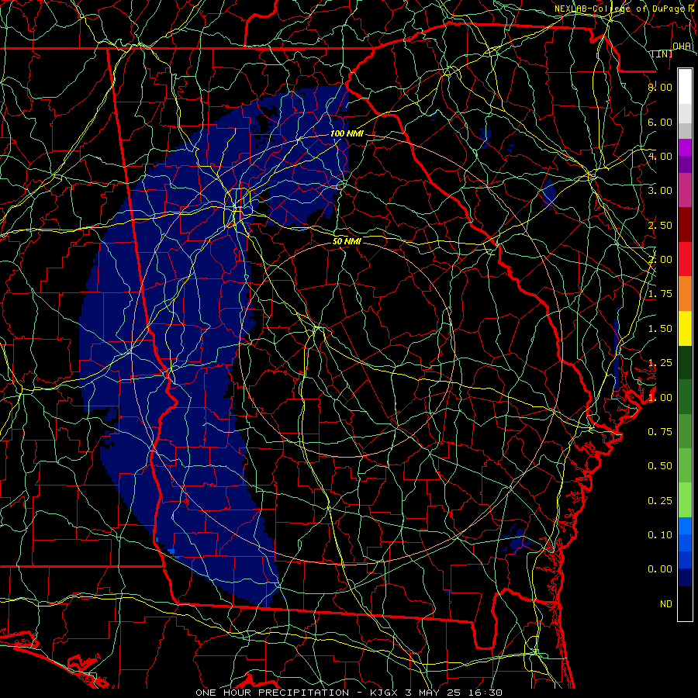Select the dark red legend swatch near 2.50
The image size is (698, 698).
(685, 225)
